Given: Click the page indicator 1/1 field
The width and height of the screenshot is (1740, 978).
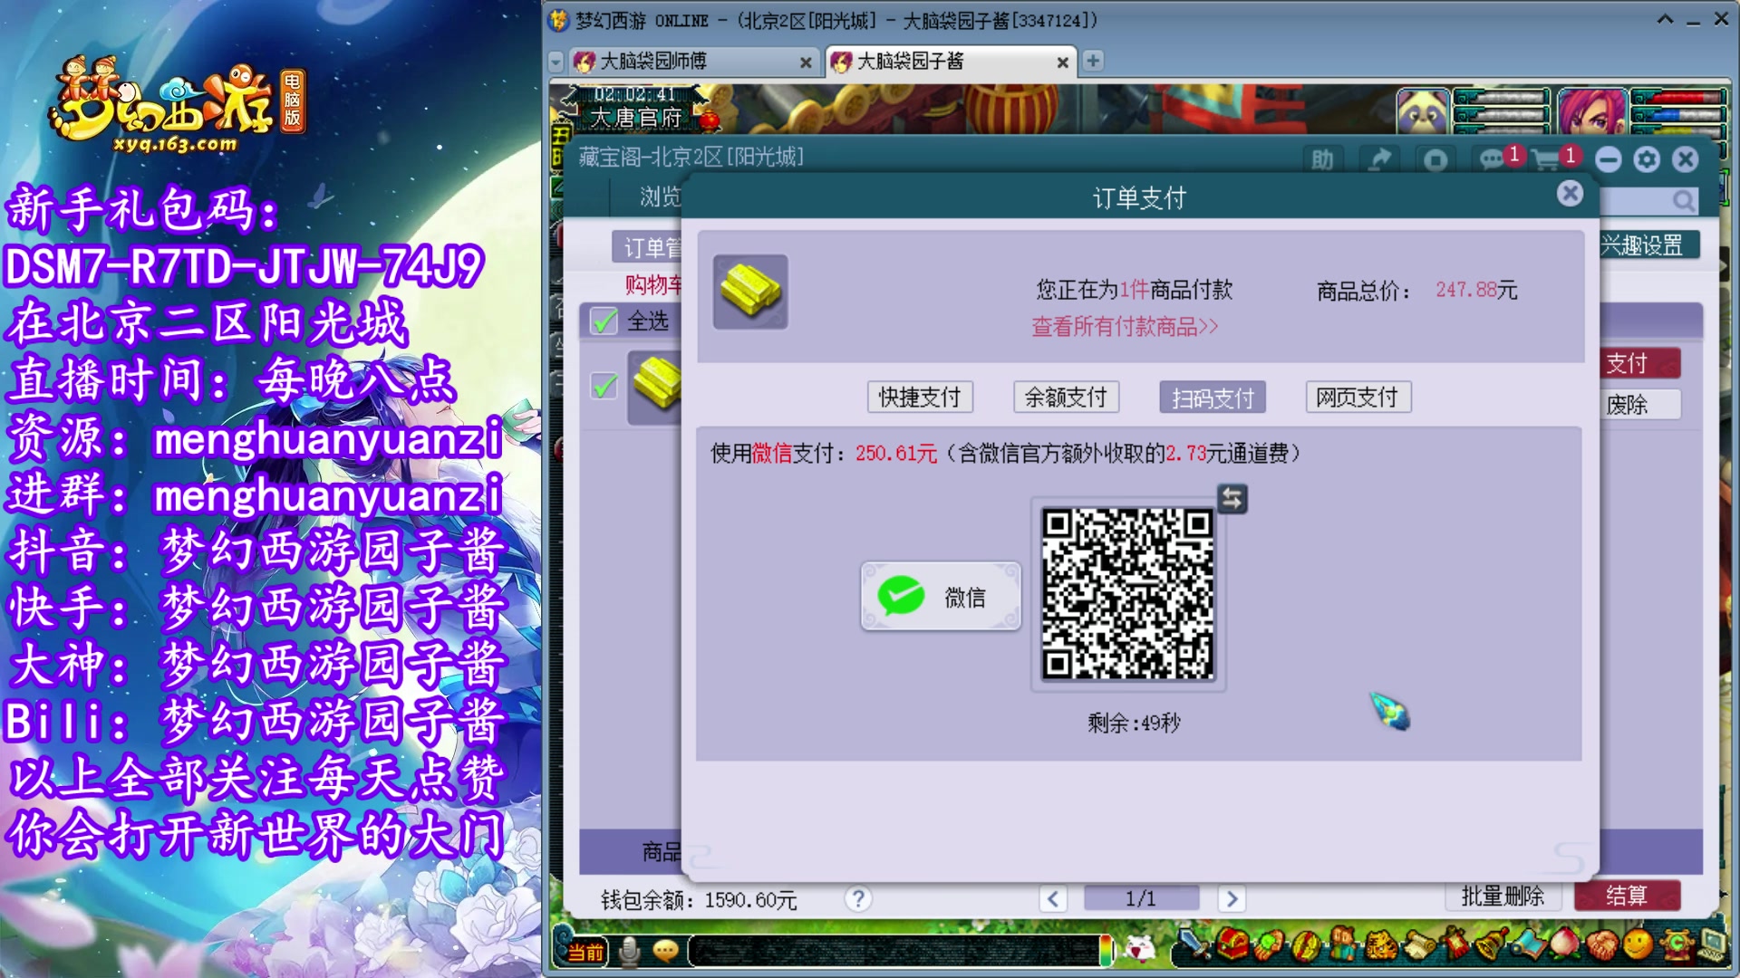Looking at the screenshot, I should [x=1141, y=898].
